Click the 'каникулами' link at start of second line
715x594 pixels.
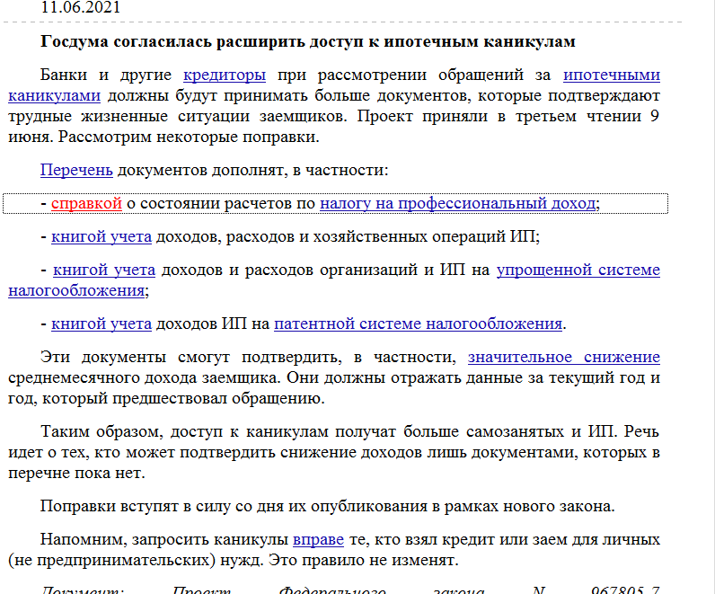[53, 95]
